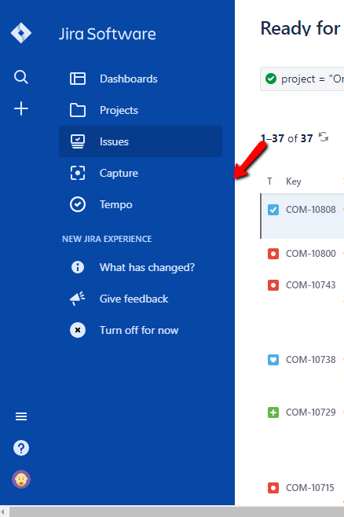Image resolution: width=344 pixels, height=517 pixels.
Task: Click the bottom horizontal scrollbar track
Action: click(x=177, y=511)
